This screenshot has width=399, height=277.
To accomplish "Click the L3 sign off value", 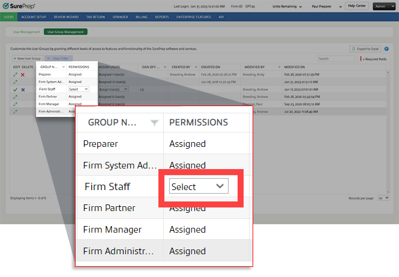I will [x=142, y=89].
